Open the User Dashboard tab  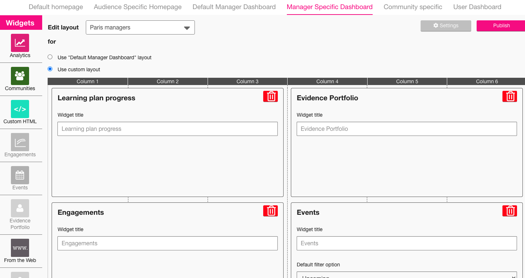(477, 7)
